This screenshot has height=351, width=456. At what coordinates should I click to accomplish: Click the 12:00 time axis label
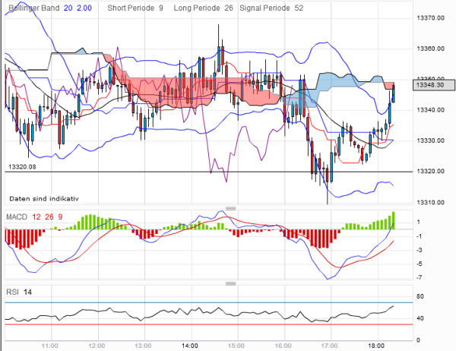point(97,346)
